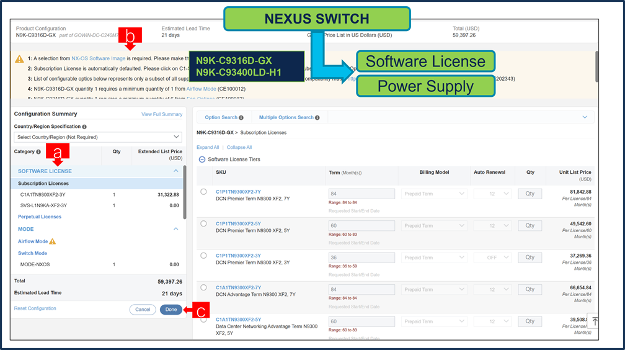Open Switch Mode category

pos(32,253)
